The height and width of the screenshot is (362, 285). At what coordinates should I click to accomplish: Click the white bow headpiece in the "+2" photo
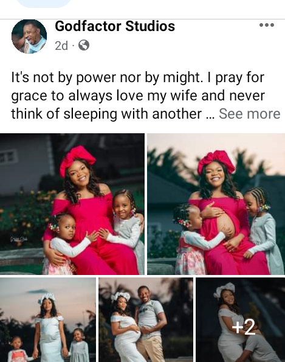[x=224, y=290]
